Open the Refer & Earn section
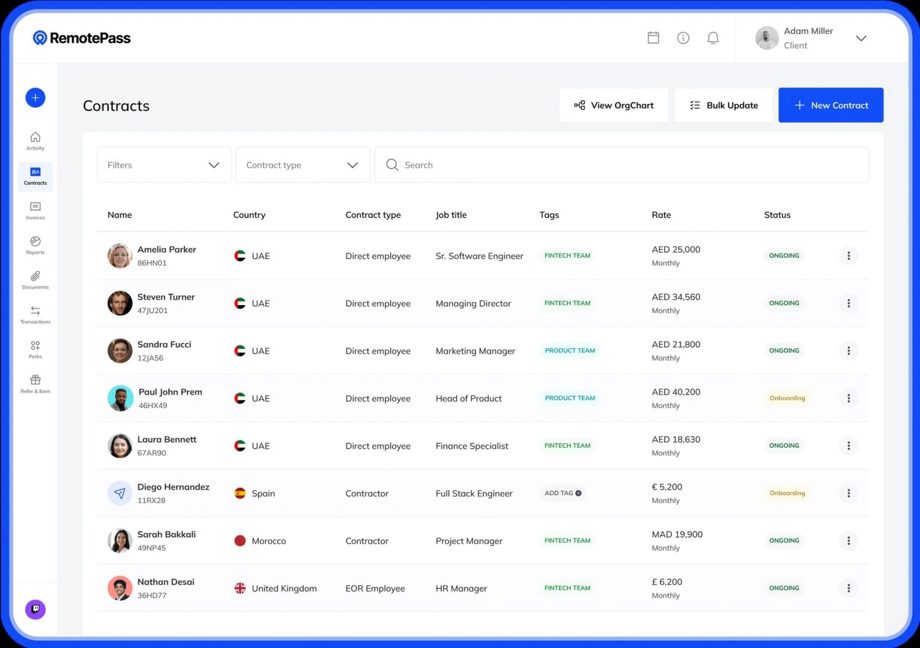920x648 pixels. pyautogui.click(x=35, y=384)
